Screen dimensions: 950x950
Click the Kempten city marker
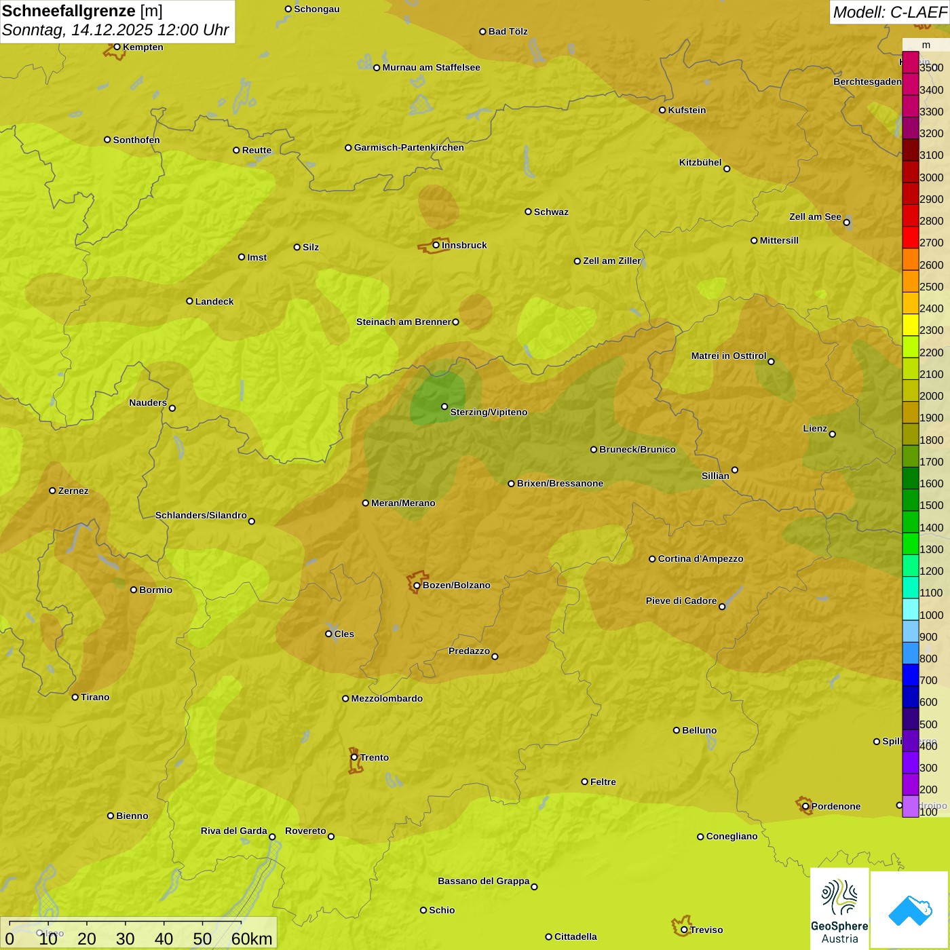click(x=117, y=47)
